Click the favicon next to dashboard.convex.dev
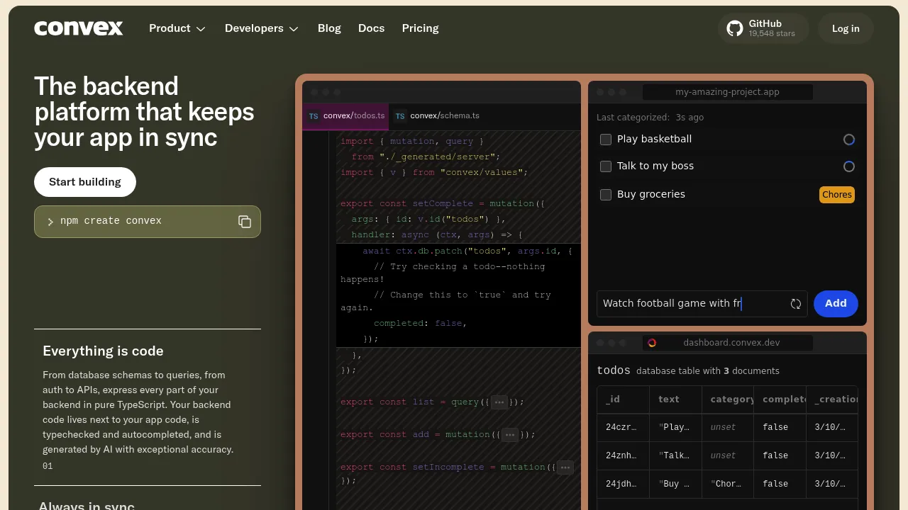Screen dimensions: 908x510 [652, 343]
